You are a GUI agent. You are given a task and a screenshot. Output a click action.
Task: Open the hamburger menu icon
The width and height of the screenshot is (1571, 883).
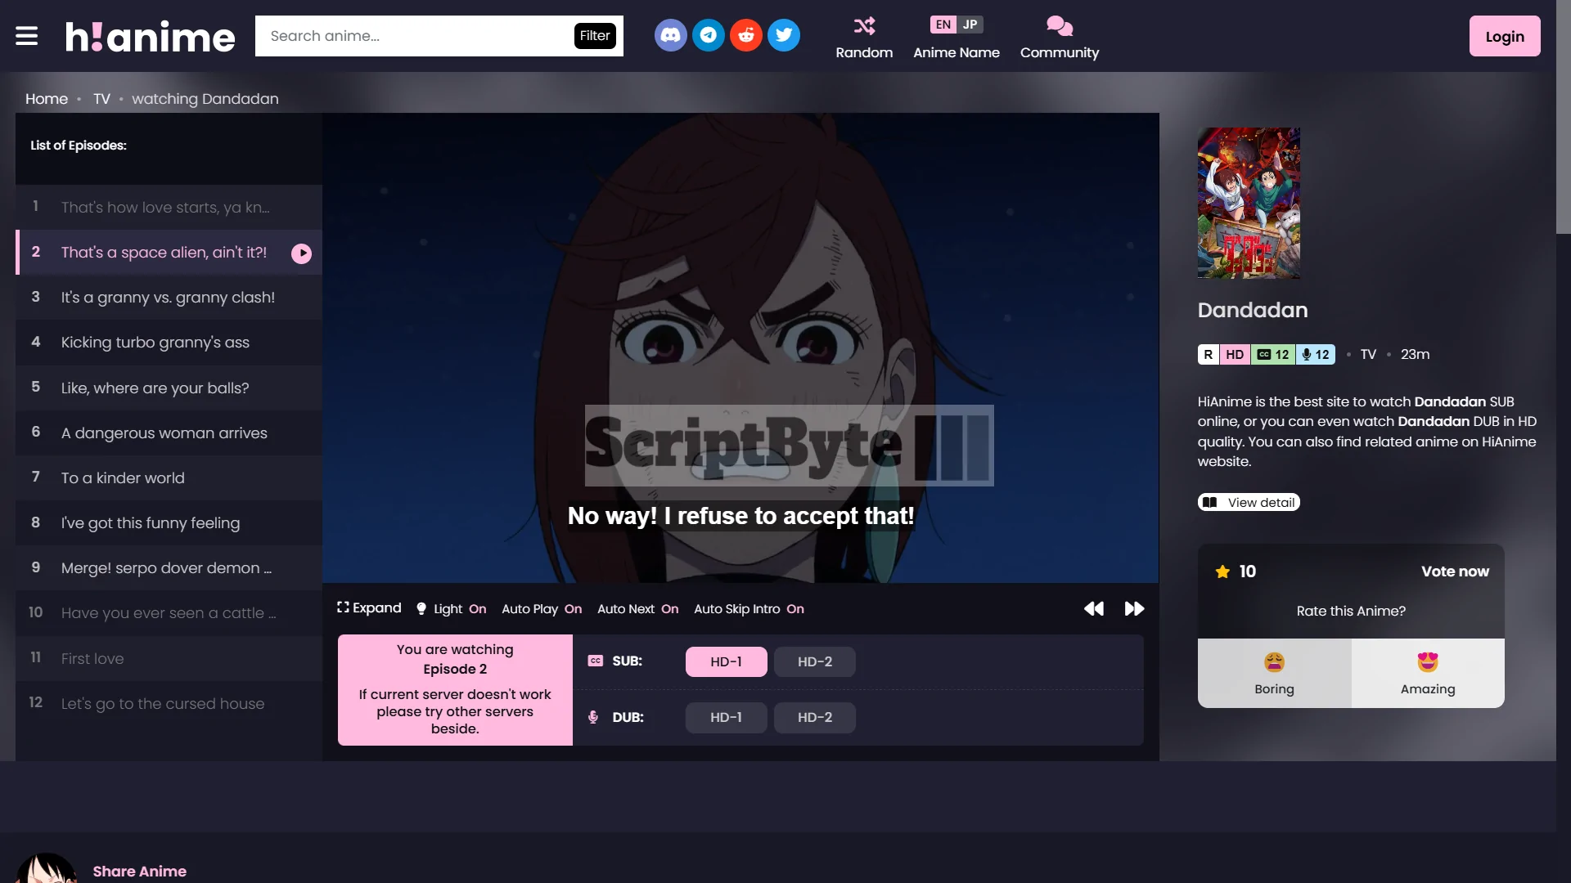click(27, 36)
